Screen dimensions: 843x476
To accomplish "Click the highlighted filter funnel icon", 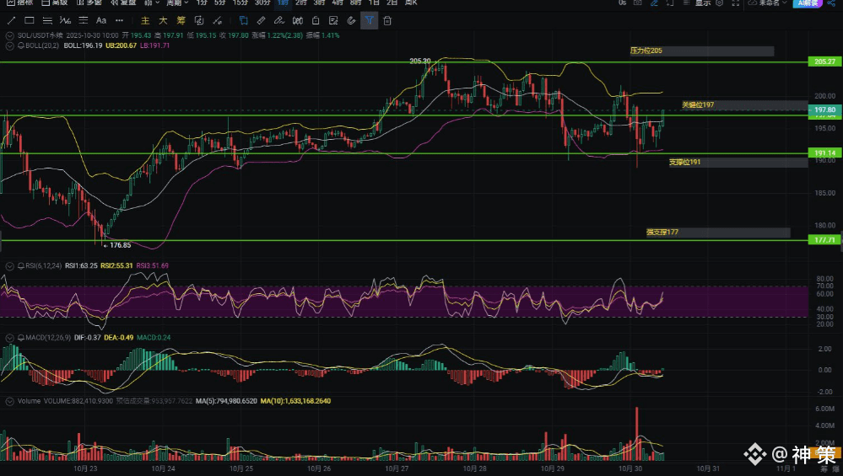I will 369,20.
